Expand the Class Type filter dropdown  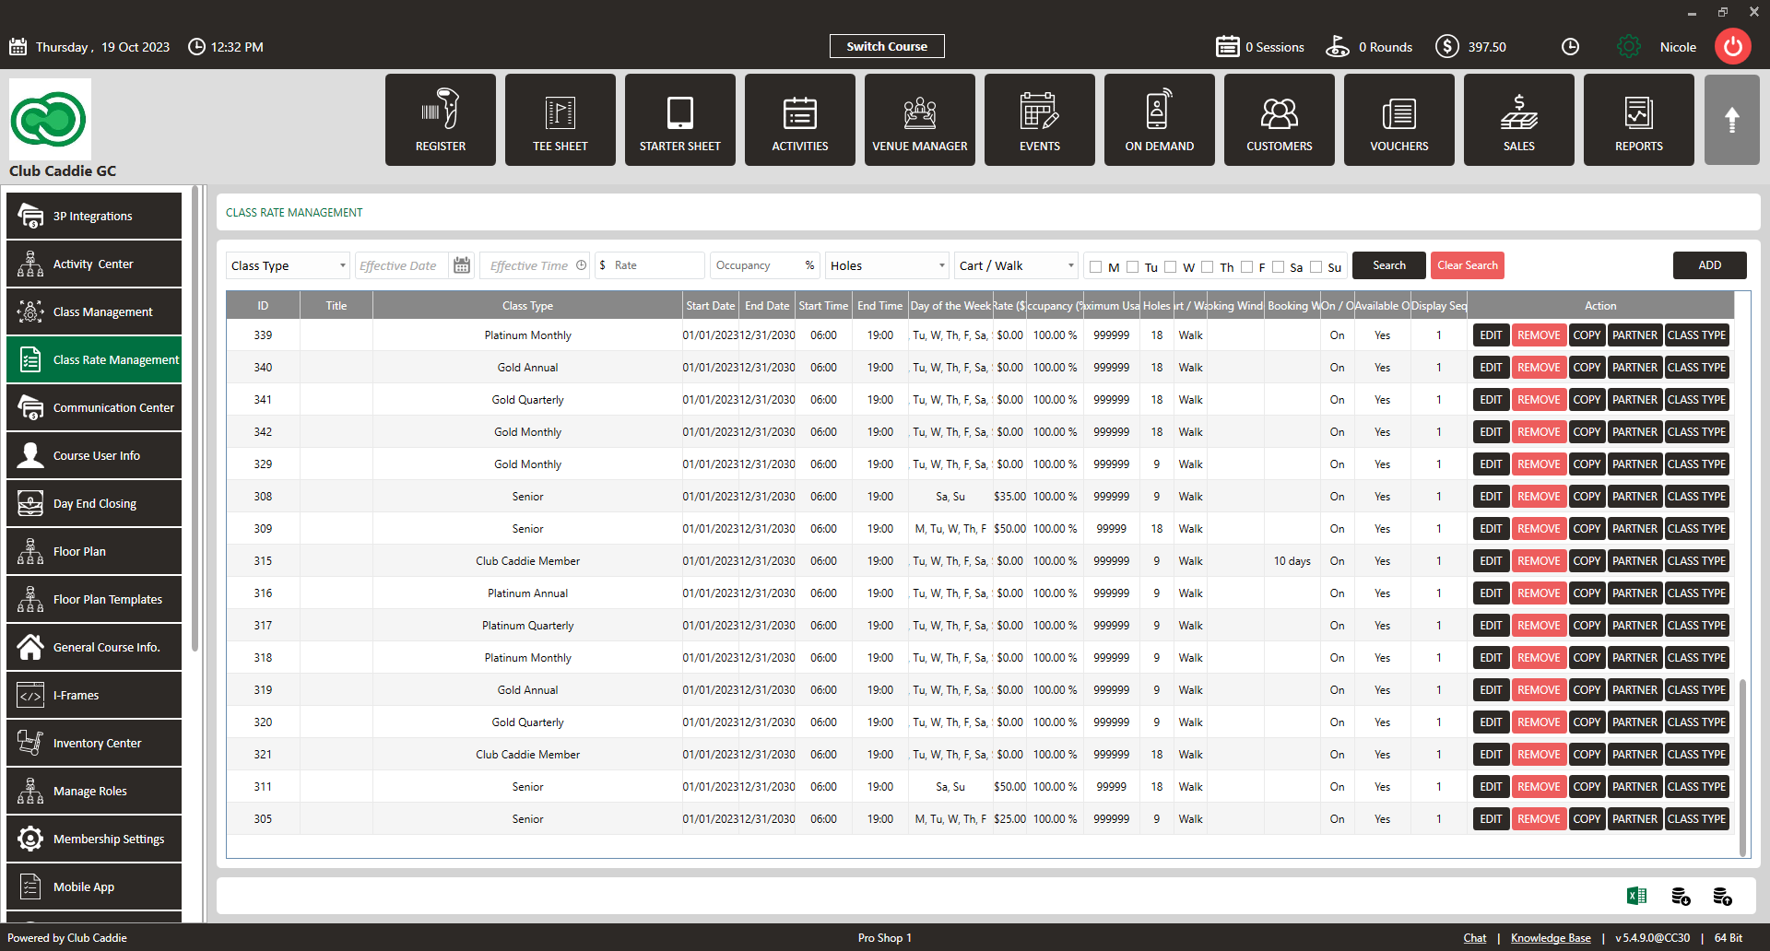click(288, 265)
